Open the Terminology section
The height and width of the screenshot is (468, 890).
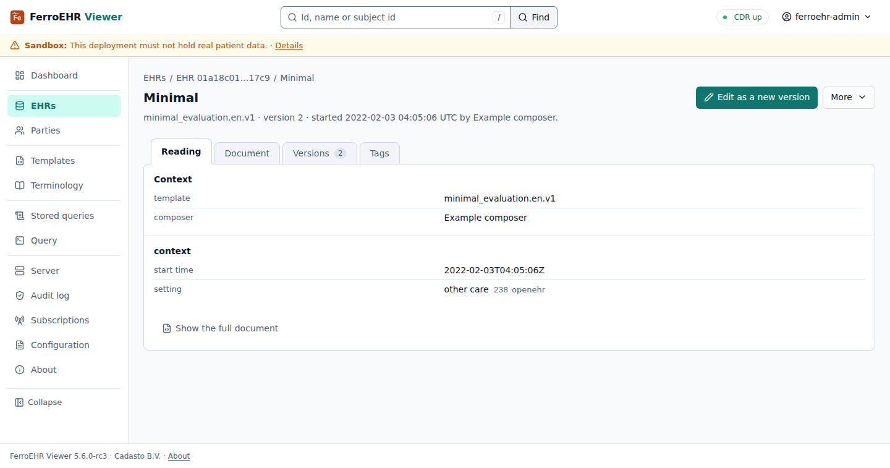click(64, 185)
